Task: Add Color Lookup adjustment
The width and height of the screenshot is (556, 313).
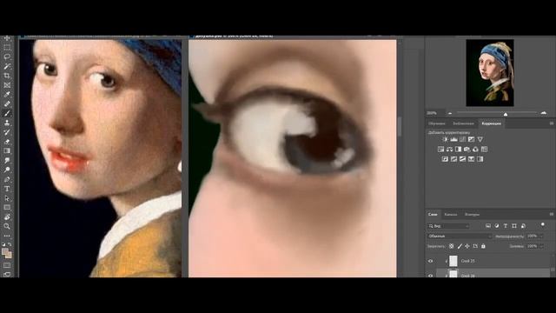Action: pos(485,150)
